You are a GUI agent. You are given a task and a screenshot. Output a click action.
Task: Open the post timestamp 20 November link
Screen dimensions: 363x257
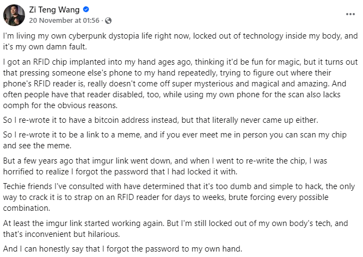[64, 21]
